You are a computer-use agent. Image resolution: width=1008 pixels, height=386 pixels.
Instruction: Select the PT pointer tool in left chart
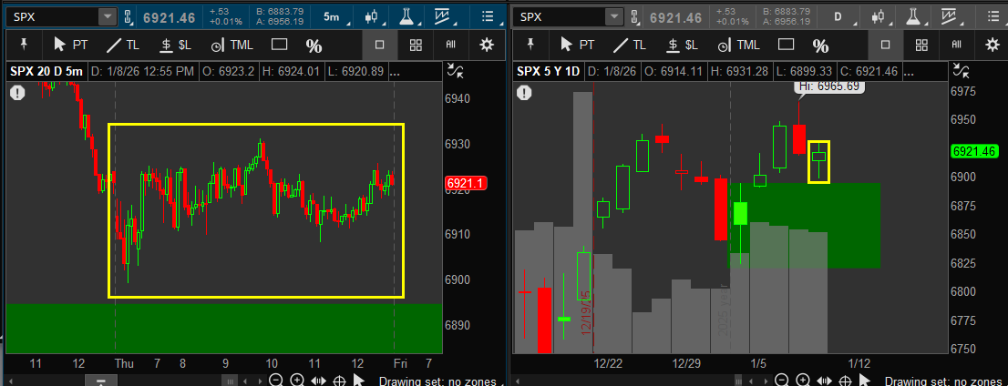tap(71, 45)
